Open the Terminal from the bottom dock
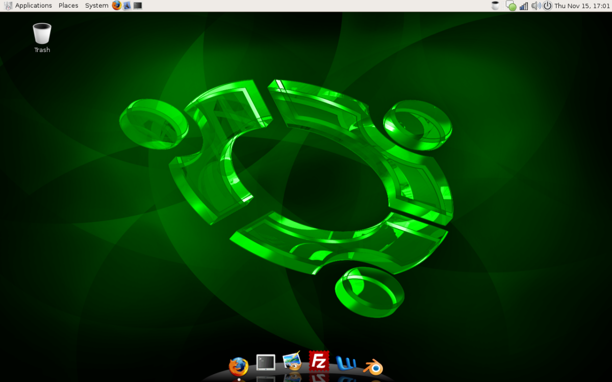Screen dimensions: 612x382 point(266,363)
